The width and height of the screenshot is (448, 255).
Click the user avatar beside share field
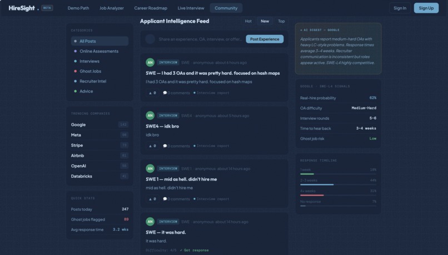(x=150, y=39)
